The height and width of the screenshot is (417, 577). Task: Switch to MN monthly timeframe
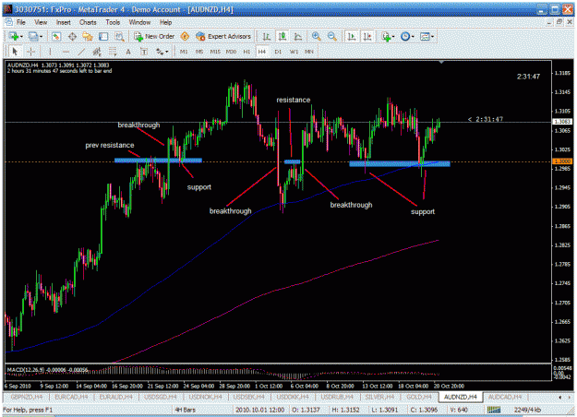coord(309,52)
